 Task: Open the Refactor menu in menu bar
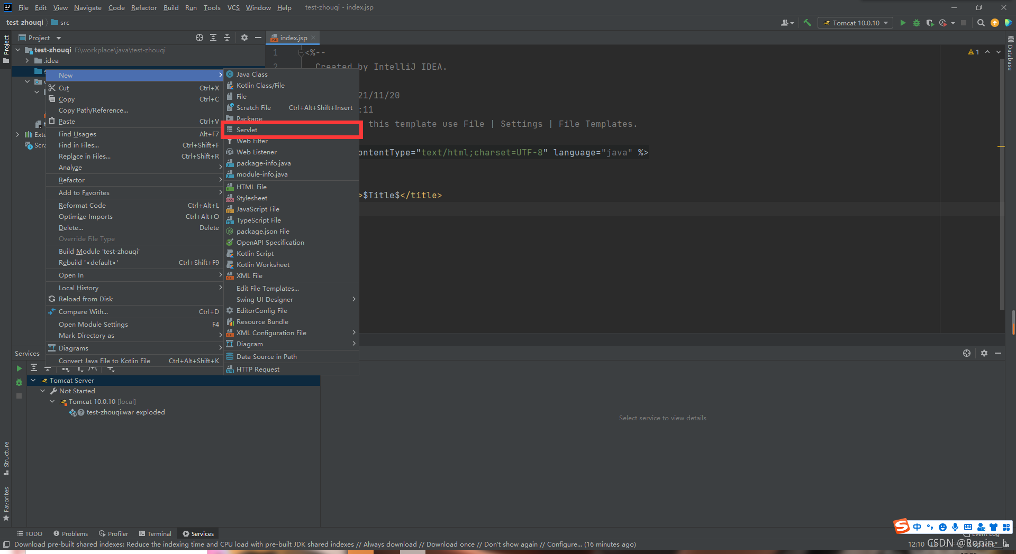144,7
